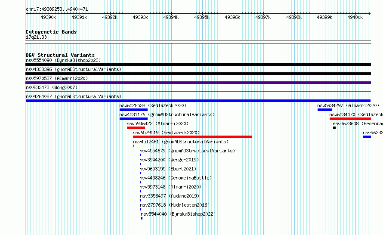Click the left arrow of the ruler

(27, 13)
